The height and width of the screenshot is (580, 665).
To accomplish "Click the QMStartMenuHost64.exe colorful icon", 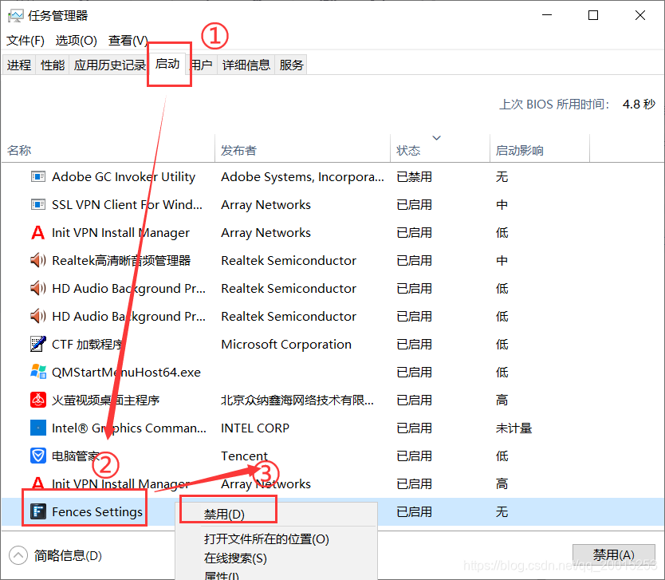I will tap(38, 372).
